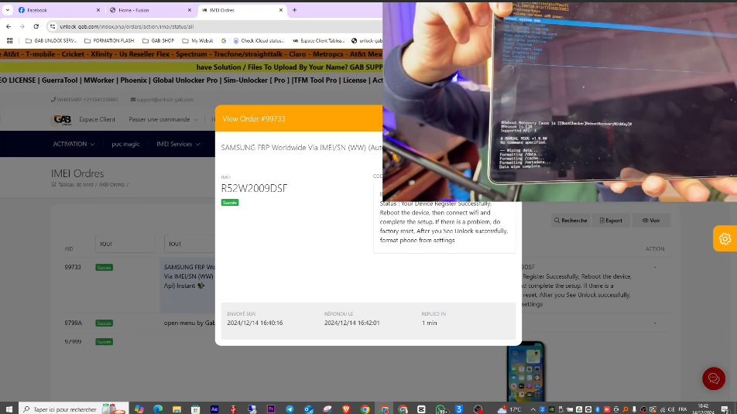Screen dimensions: 737x414
Task: Open Check iCloud status bookmark
Action: 259,41
